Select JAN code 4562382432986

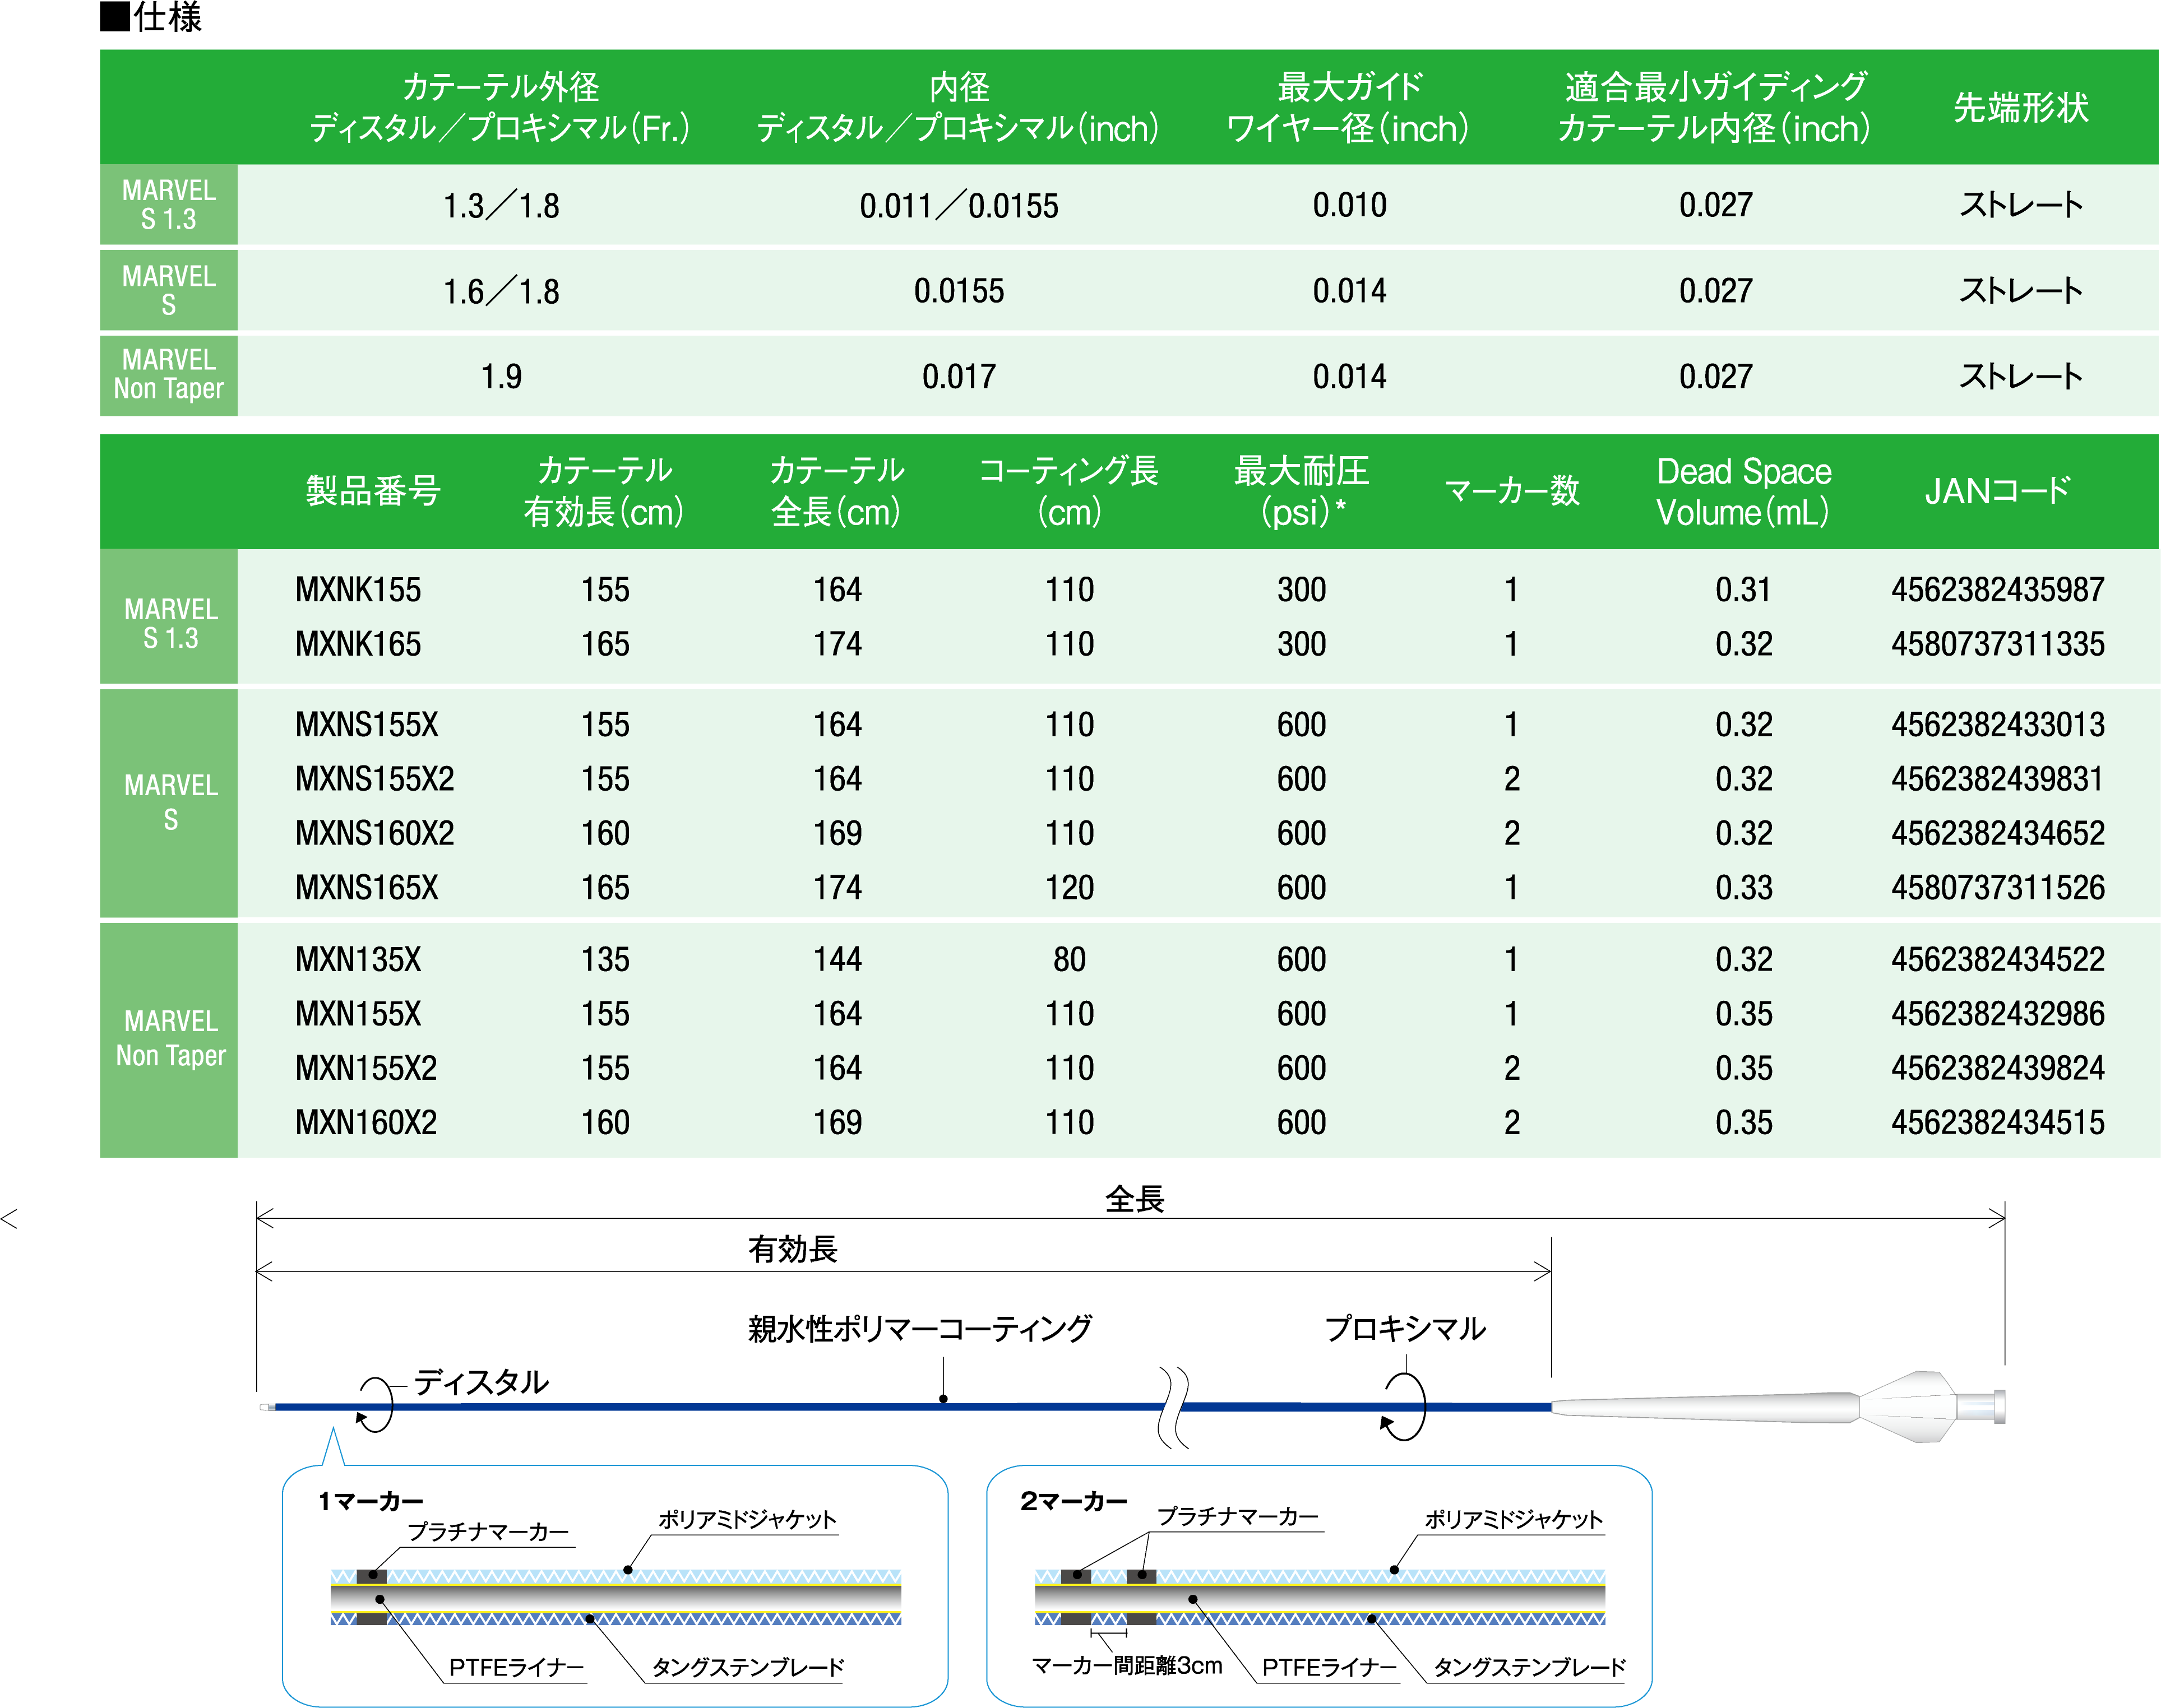(1997, 1013)
